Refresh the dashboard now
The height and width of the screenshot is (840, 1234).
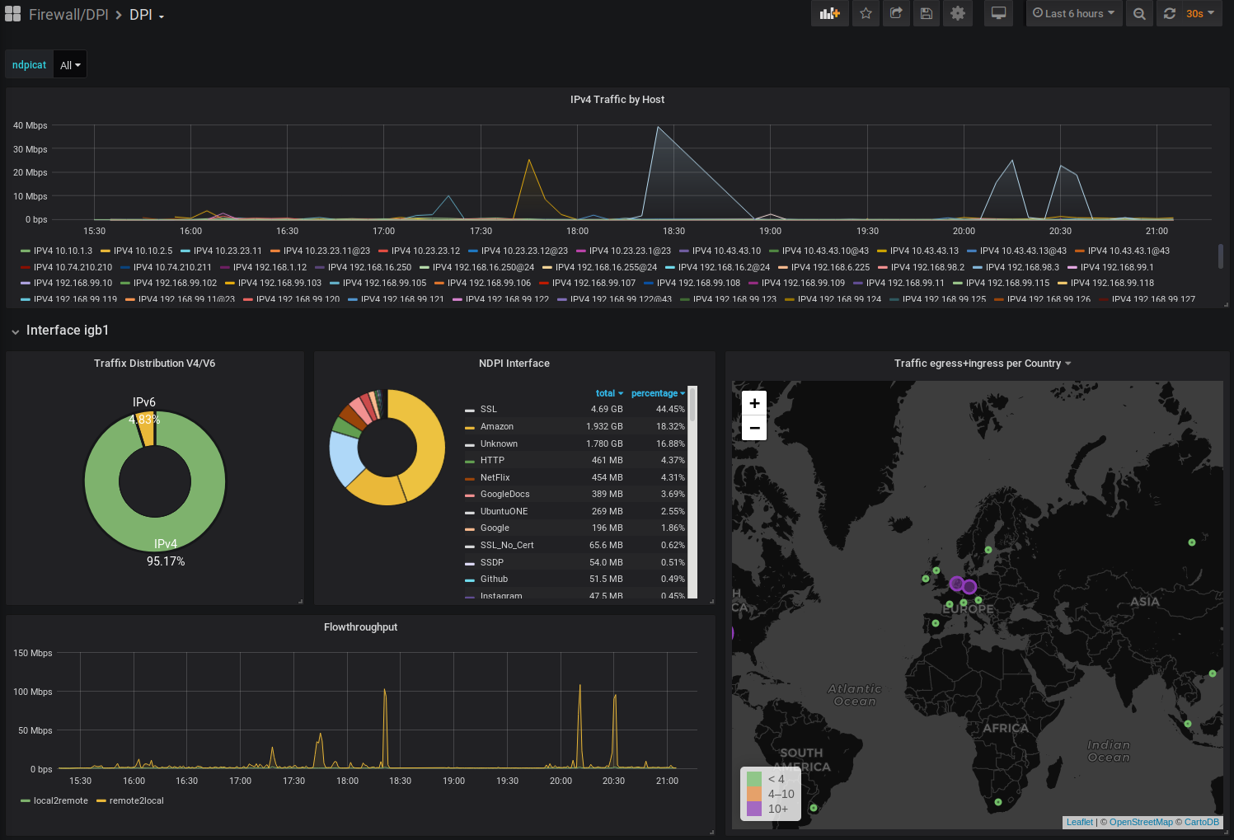1169,13
